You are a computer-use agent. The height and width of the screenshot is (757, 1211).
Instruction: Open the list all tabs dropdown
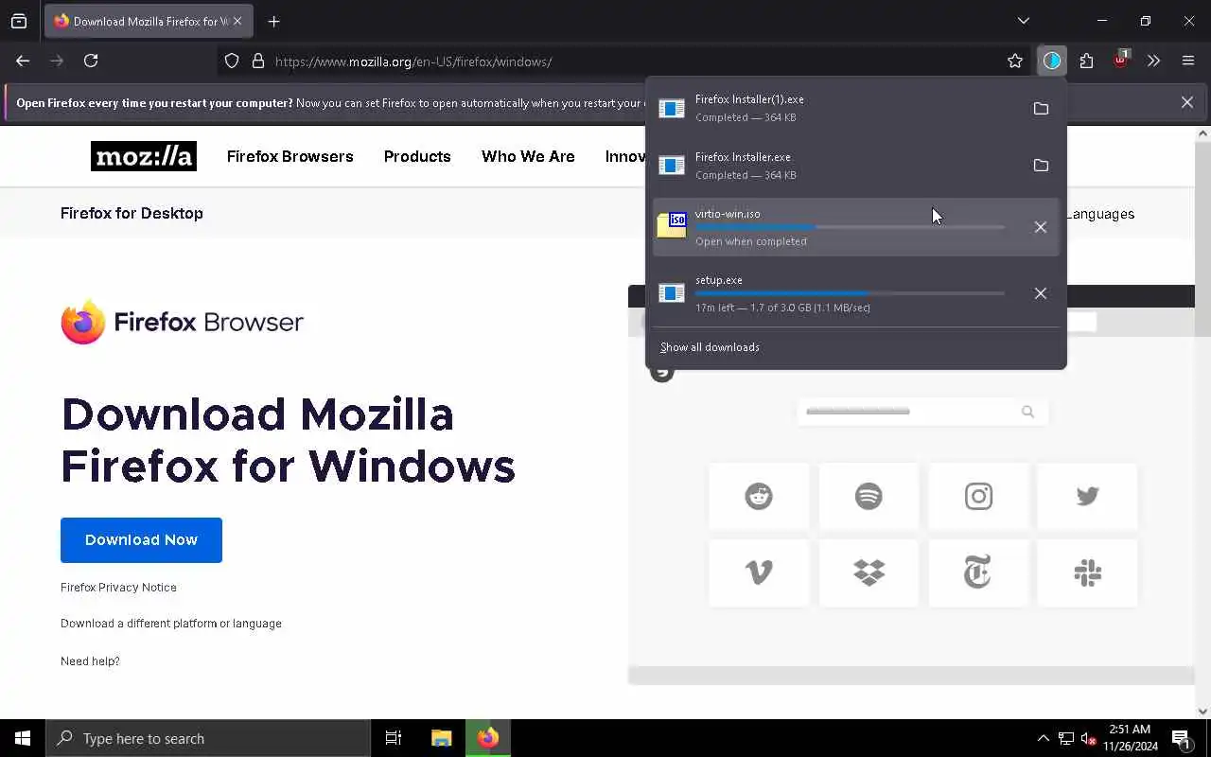[x=1024, y=21]
